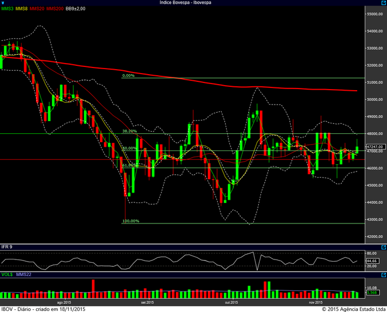This screenshot has height=312, width=387.
Task: Click the MMS22 volume average label
Action: click(x=24, y=274)
